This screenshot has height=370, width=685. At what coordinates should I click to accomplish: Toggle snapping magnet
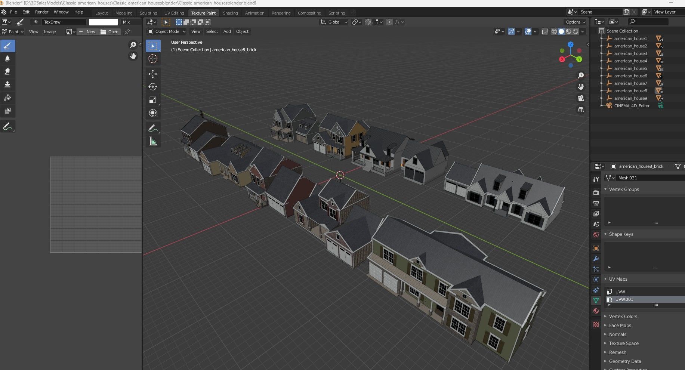(368, 22)
